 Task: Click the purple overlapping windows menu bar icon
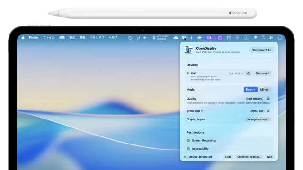coord(220,38)
